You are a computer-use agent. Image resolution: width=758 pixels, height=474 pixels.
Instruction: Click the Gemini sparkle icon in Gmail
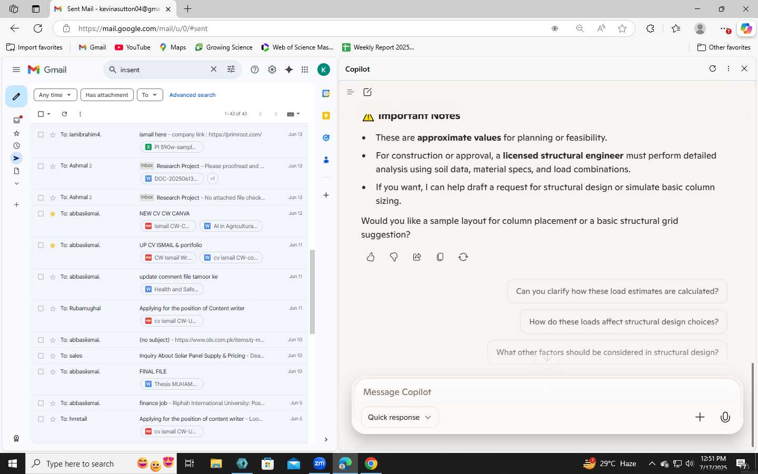coord(289,70)
